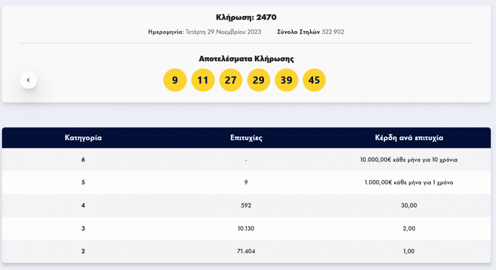This screenshot has height=270, width=496.
Task: Click the winning number 27 ball
Action: click(x=230, y=80)
